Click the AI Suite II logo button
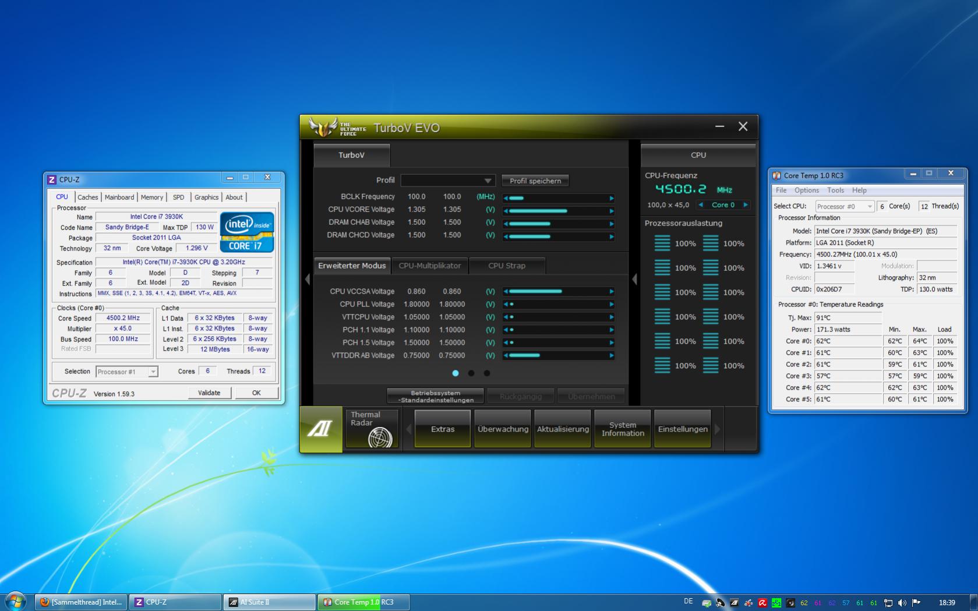This screenshot has height=611, width=978. coord(321,429)
